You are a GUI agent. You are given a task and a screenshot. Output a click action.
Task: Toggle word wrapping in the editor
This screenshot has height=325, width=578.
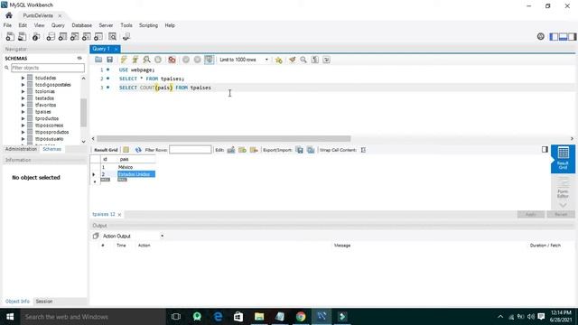click(x=326, y=60)
